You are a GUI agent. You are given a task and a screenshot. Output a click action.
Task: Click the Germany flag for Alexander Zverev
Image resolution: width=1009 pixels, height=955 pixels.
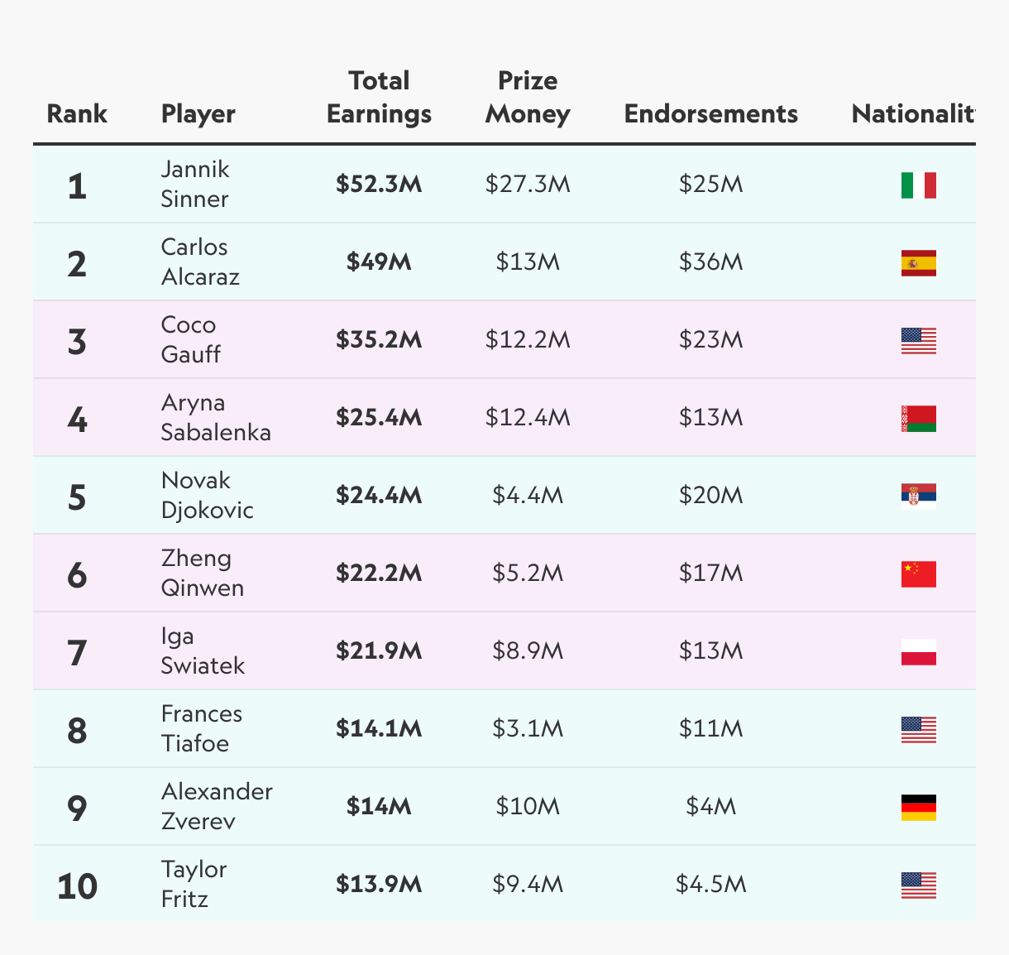[x=918, y=808]
